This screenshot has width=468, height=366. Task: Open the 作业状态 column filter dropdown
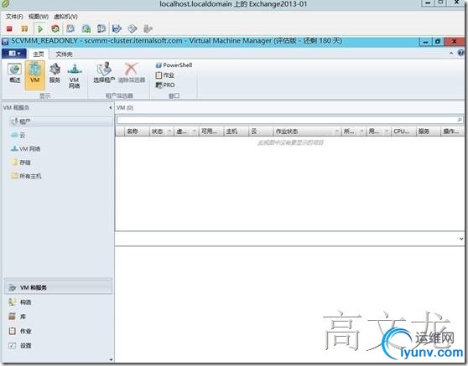tap(337, 131)
